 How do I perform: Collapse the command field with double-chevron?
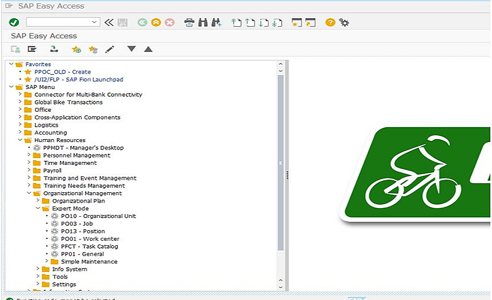click(109, 22)
